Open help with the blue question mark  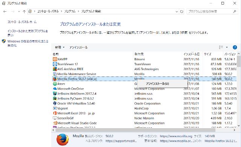(x=235, y=47)
